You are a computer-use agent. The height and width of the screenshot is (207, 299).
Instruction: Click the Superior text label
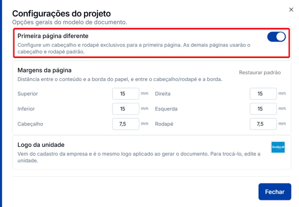pyautogui.click(x=28, y=93)
